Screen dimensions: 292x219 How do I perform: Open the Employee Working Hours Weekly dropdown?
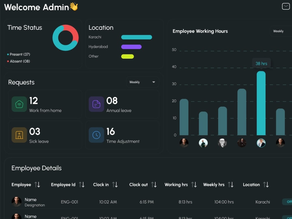[281, 31]
